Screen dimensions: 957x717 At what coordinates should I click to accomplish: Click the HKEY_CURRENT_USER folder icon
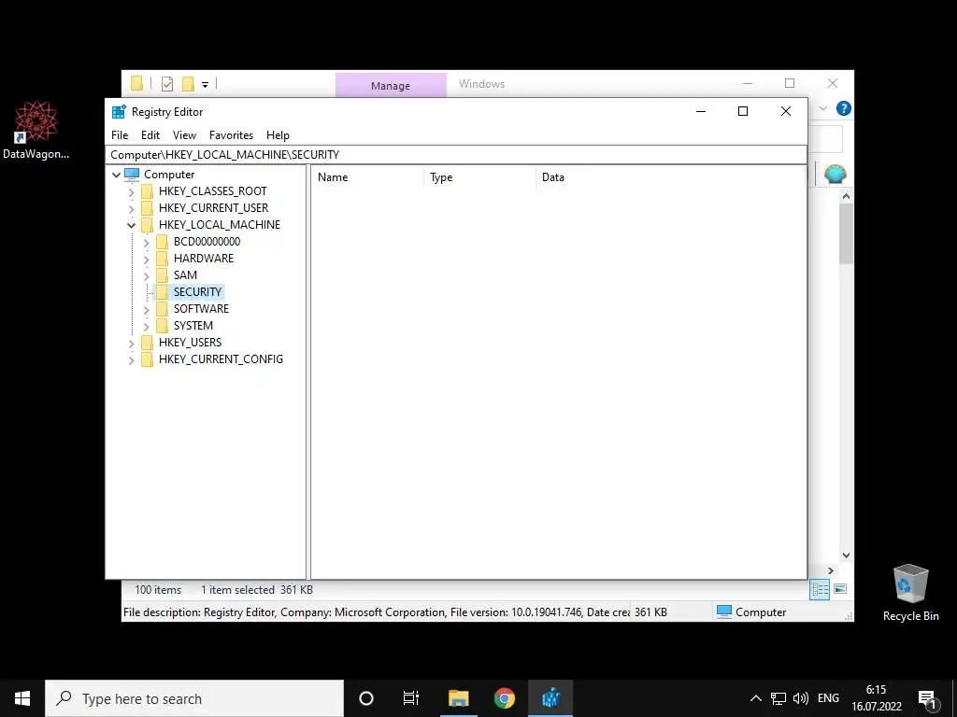tap(147, 208)
